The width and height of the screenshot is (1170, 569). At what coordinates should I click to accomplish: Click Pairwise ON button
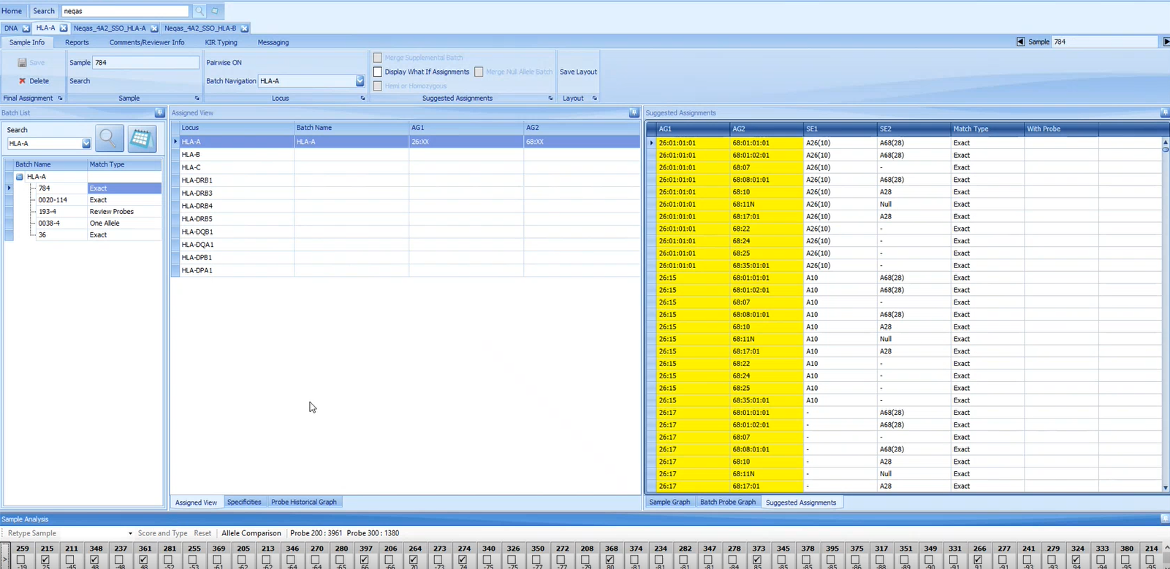(x=224, y=63)
